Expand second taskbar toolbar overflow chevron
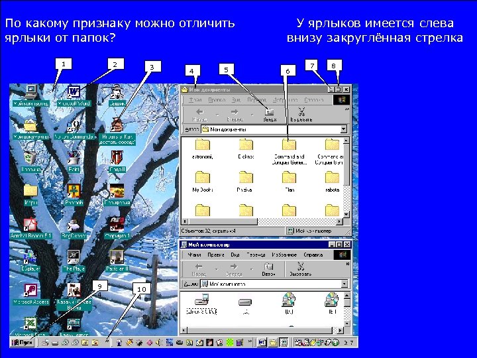 250,341
